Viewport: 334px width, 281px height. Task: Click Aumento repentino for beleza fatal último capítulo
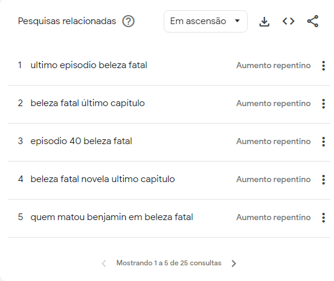[x=274, y=103]
